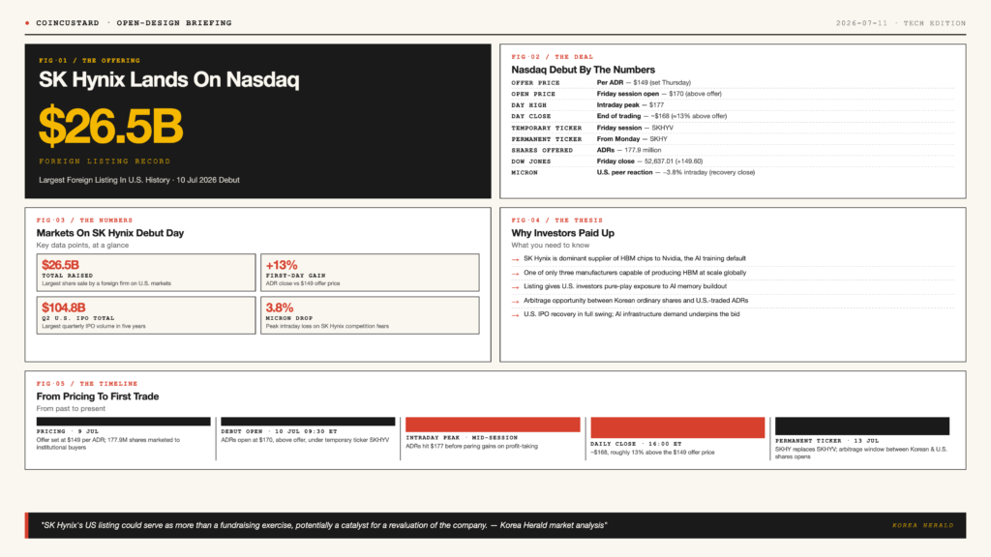Screen dimensions: 991x557
Task: Open the +13% First-Day Gain card
Action: (x=370, y=273)
